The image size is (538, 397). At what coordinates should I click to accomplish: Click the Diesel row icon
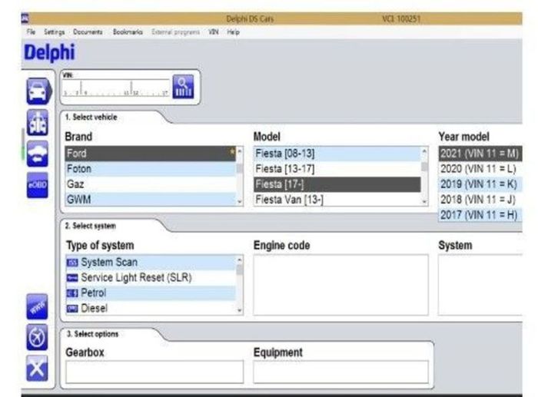(72, 309)
